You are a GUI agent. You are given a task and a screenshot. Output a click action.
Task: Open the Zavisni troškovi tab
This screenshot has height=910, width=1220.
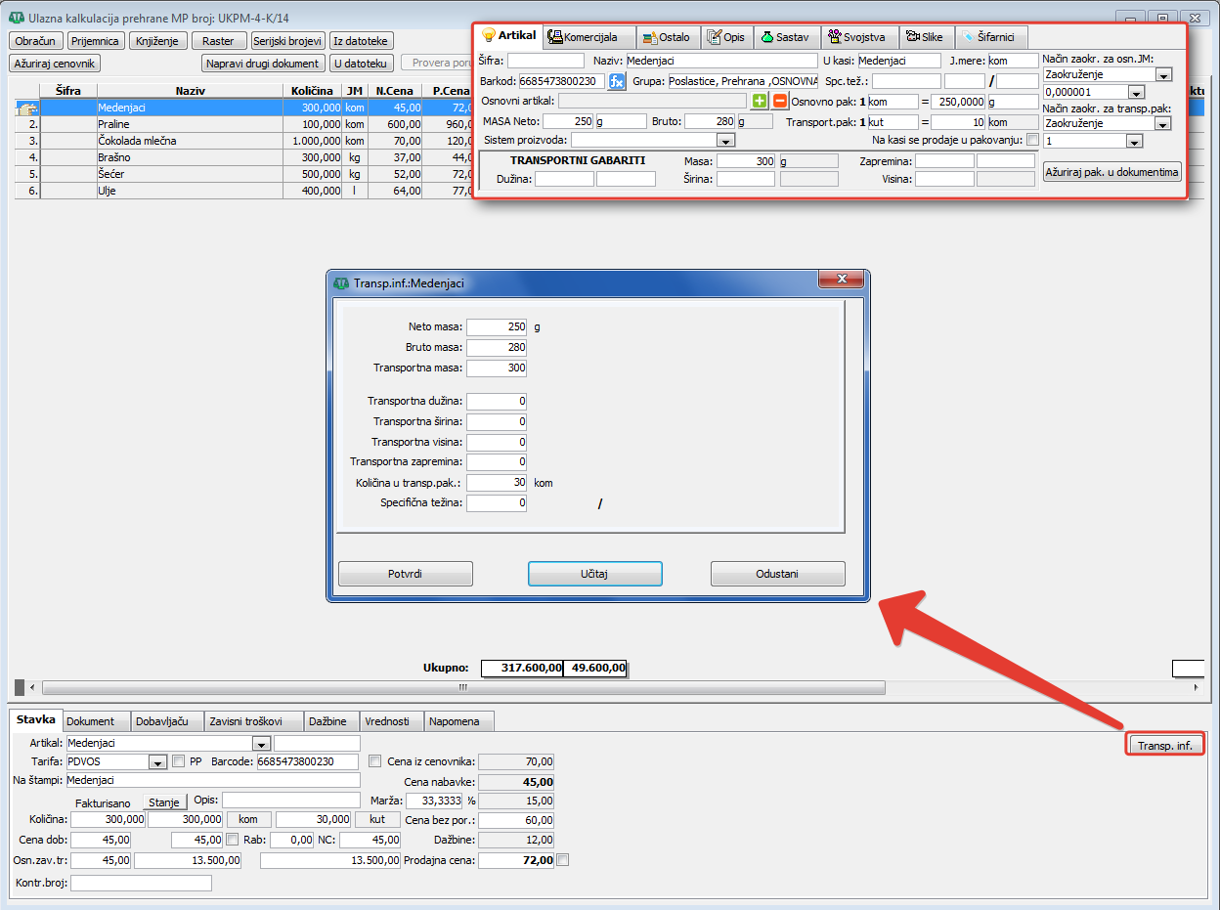coord(253,721)
